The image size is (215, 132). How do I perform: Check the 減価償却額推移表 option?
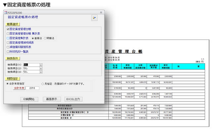point(8,47)
